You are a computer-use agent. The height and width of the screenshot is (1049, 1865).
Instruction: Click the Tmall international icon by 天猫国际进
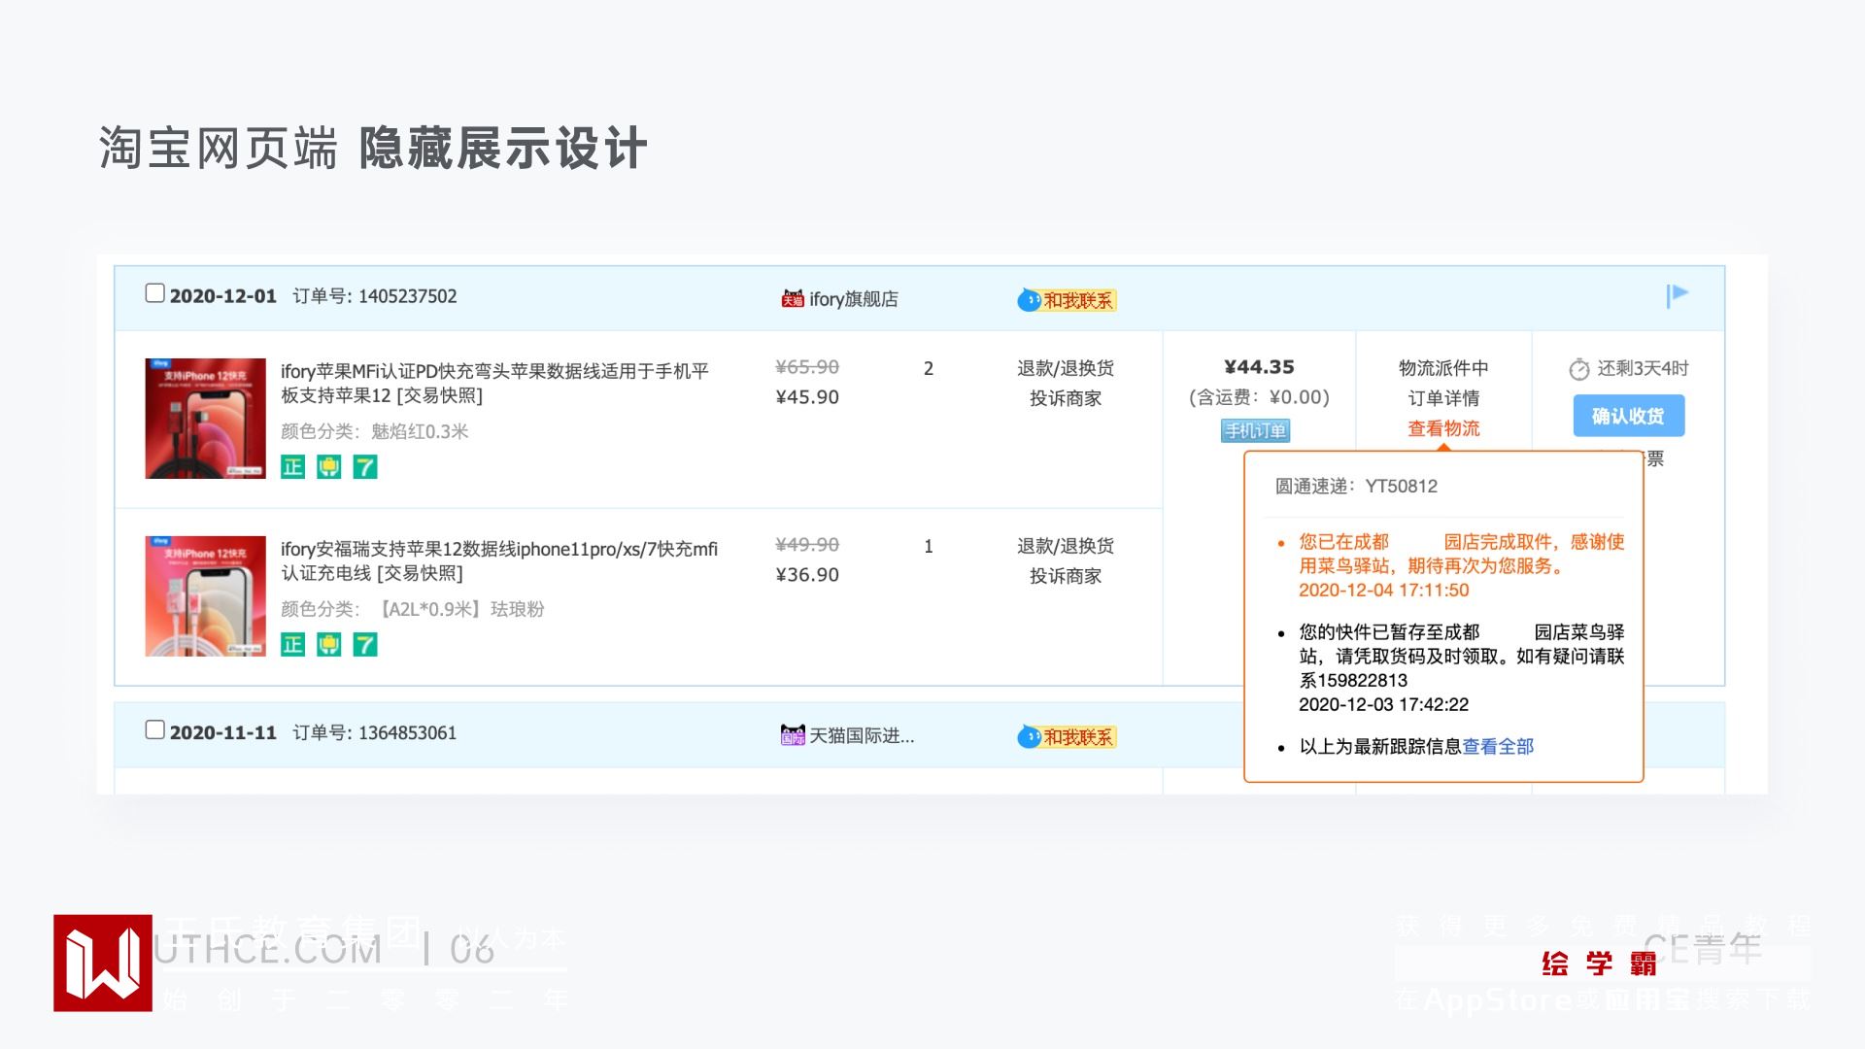[x=793, y=735]
